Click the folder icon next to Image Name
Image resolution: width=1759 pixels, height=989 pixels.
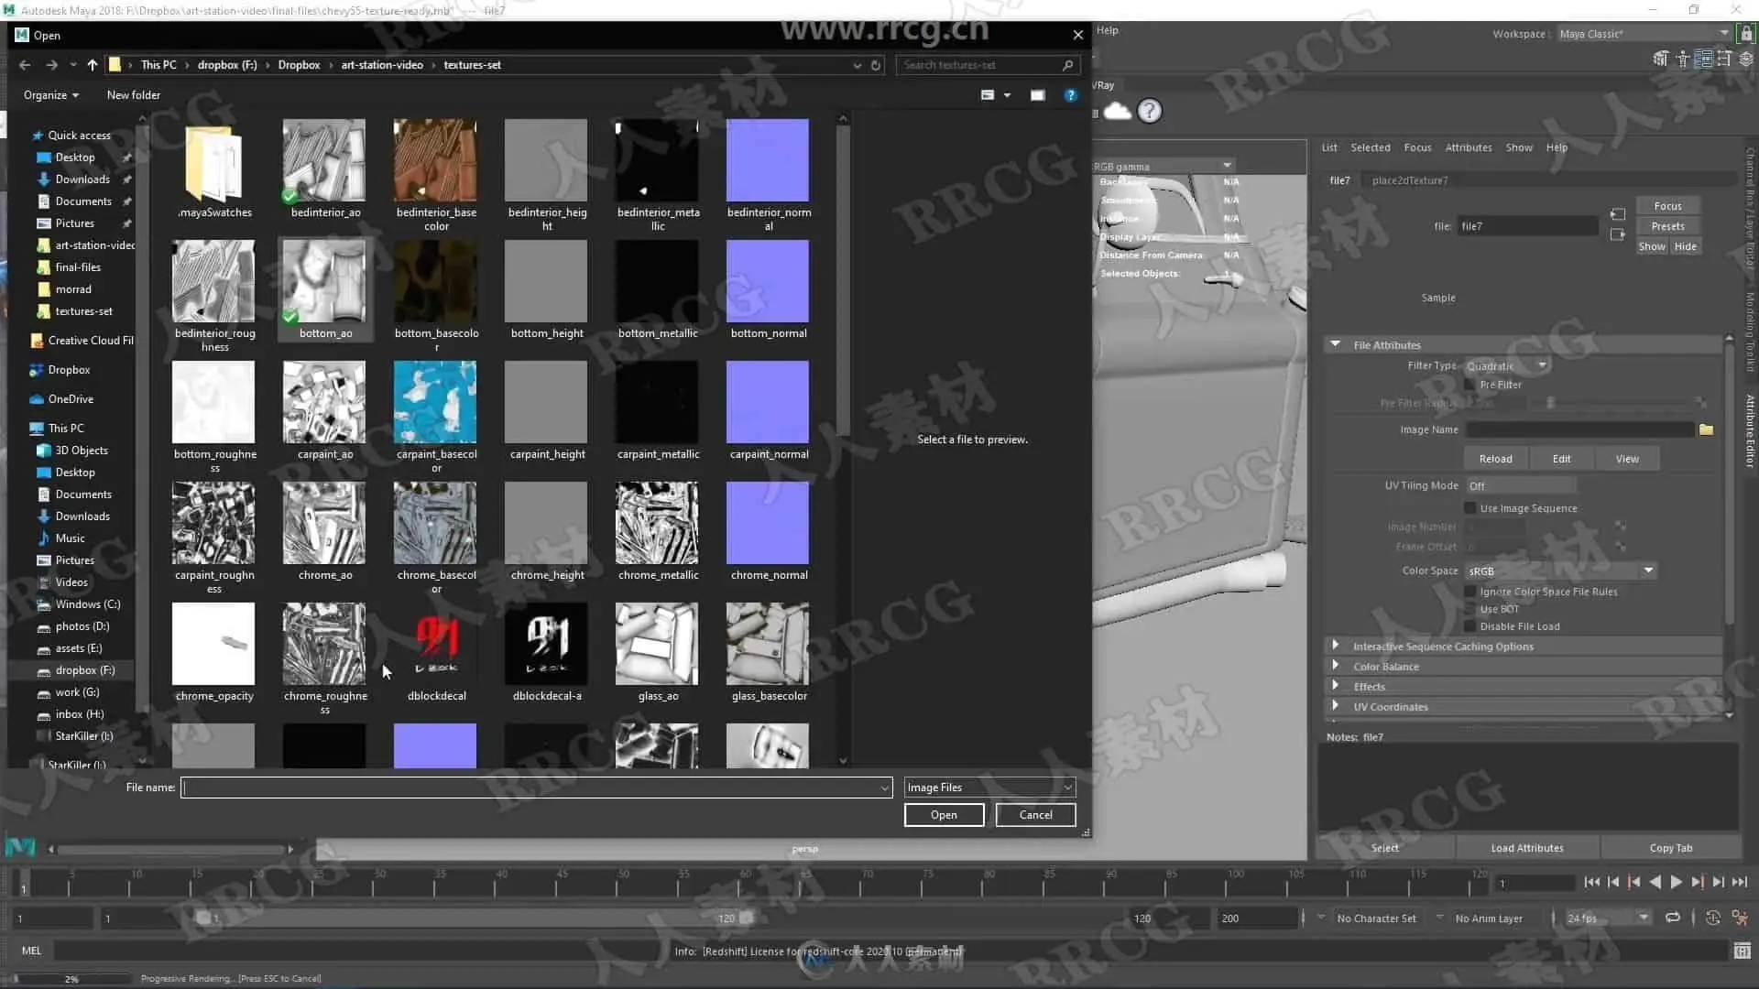[1706, 429]
